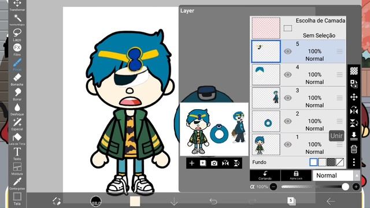This screenshot has height=208, width=370.
Task: Open the current color swatch in bottom bar
Action: 135,201
